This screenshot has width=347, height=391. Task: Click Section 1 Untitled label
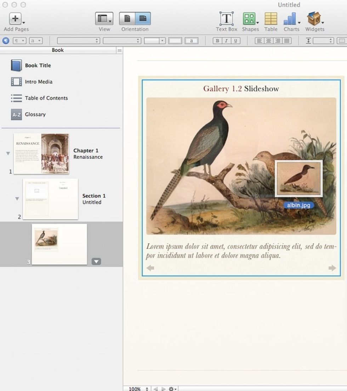[x=94, y=199]
